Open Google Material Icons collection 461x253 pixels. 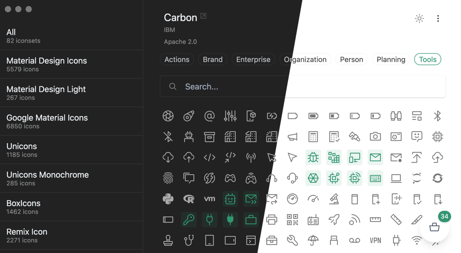pos(71,121)
